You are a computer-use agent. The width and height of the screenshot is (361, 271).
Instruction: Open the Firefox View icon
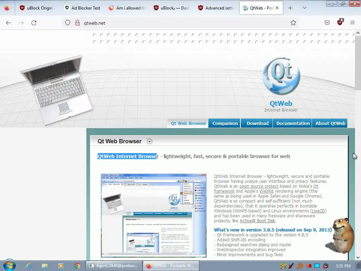pos(7,8)
